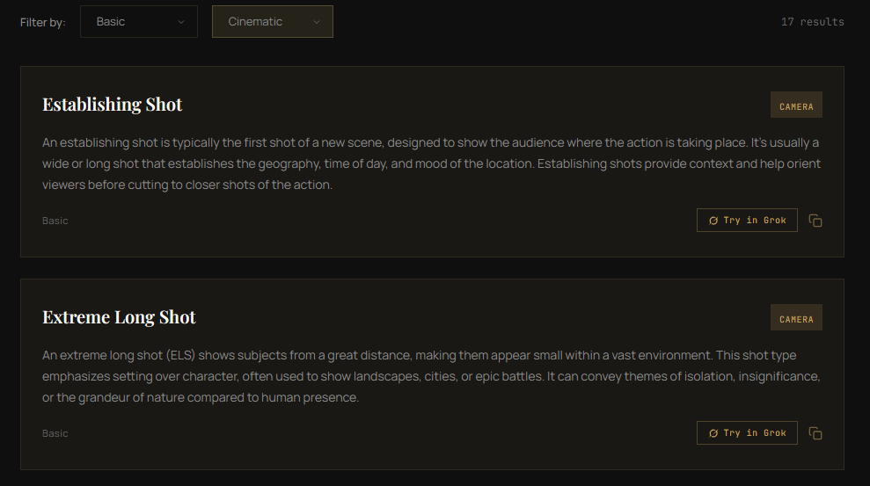Image resolution: width=870 pixels, height=486 pixels.
Task: Click CAMERA tag on Extreme Long Shot card
Action: coord(796,319)
